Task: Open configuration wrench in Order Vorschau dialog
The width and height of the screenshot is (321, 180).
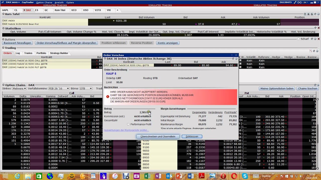Action: (x=233, y=58)
